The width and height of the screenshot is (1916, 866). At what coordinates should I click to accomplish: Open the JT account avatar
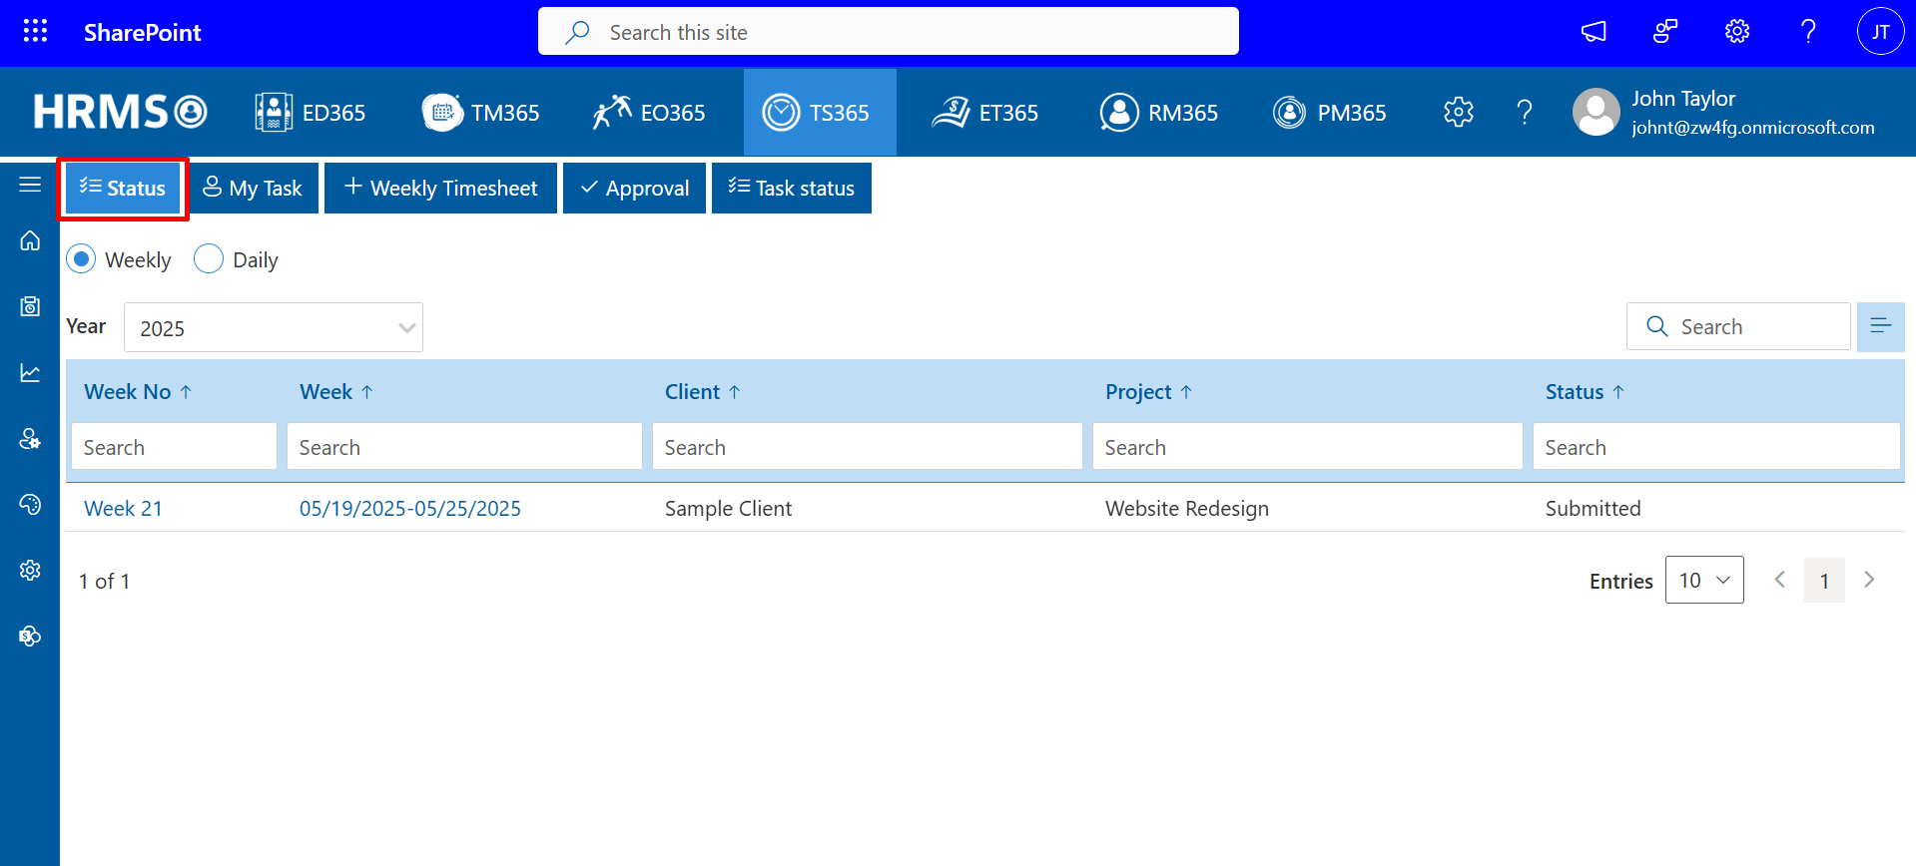pyautogui.click(x=1880, y=32)
